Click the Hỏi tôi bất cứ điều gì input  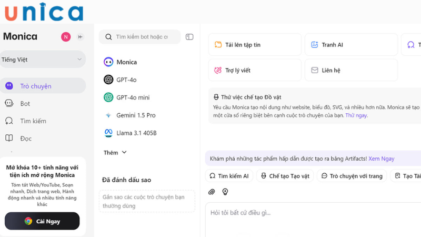[310, 213]
